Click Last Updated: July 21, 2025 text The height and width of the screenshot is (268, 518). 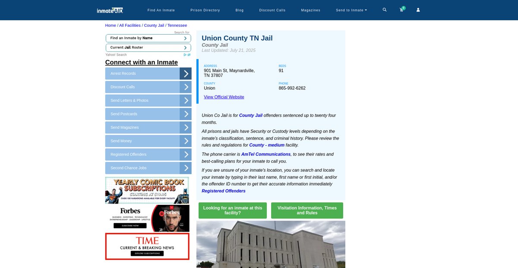point(228,51)
